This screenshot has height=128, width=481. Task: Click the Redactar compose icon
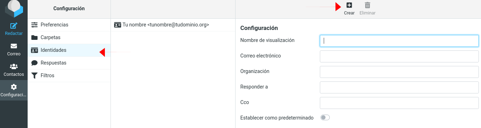14,26
